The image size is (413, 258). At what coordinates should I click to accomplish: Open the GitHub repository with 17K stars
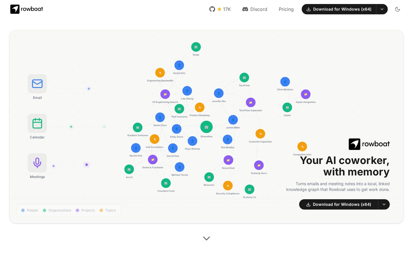tap(220, 9)
